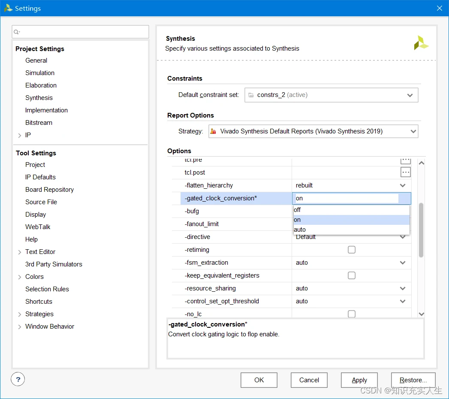Image resolution: width=449 pixels, height=399 pixels.
Task: Open Elaboration settings
Action: click(41, 85)
